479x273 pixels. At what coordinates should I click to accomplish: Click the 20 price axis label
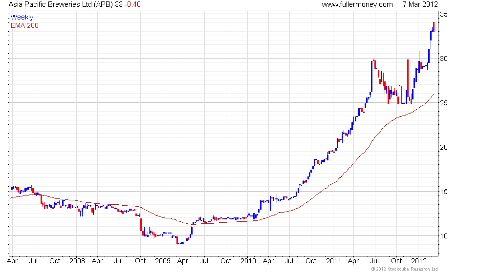[x=444, y=147]
